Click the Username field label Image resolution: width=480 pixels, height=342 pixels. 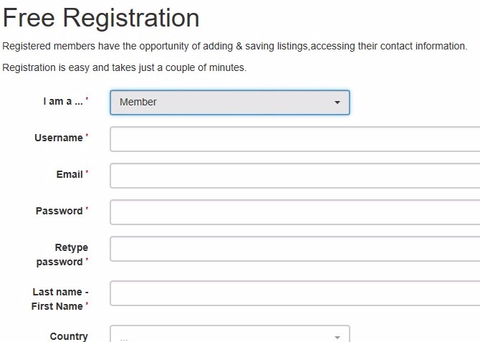point(59,138)
